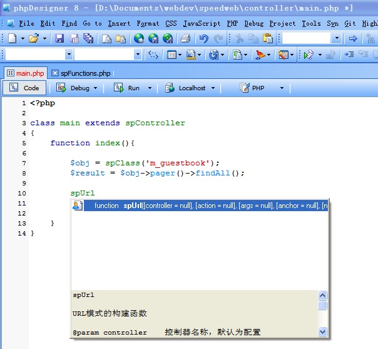Open the dropdown arrow beside New file
Viewport: 378px width, 349px height.
click(23, 38)
